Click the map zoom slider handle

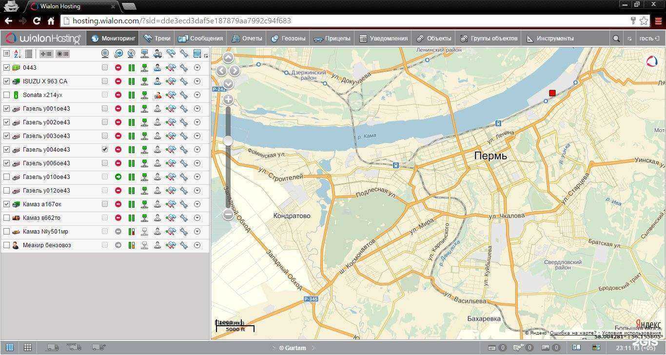[x=228, y=141]
